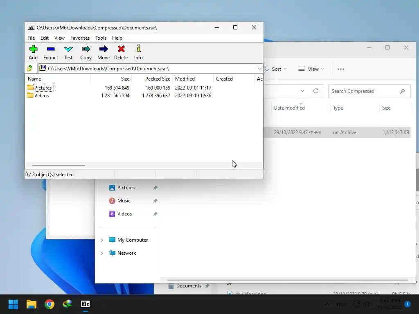Go up one folder level in 7-Zip
This screenshot has width=419, height=314.
point(30,68)
